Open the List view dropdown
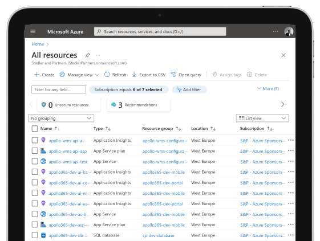This screenshot has height=241, width=320. [262, 119]
